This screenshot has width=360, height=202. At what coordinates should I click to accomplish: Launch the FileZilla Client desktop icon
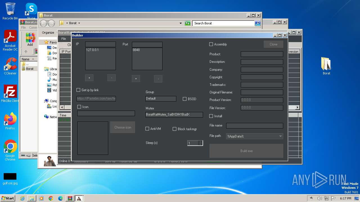(10, 94)
